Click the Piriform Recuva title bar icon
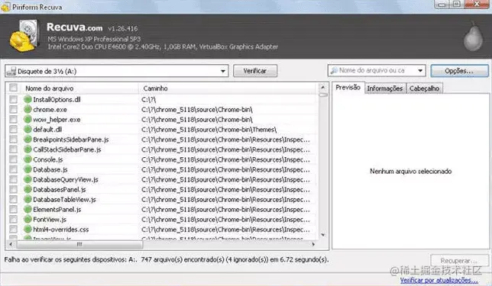This screenshot has height=286, width=492. point(5,7)
